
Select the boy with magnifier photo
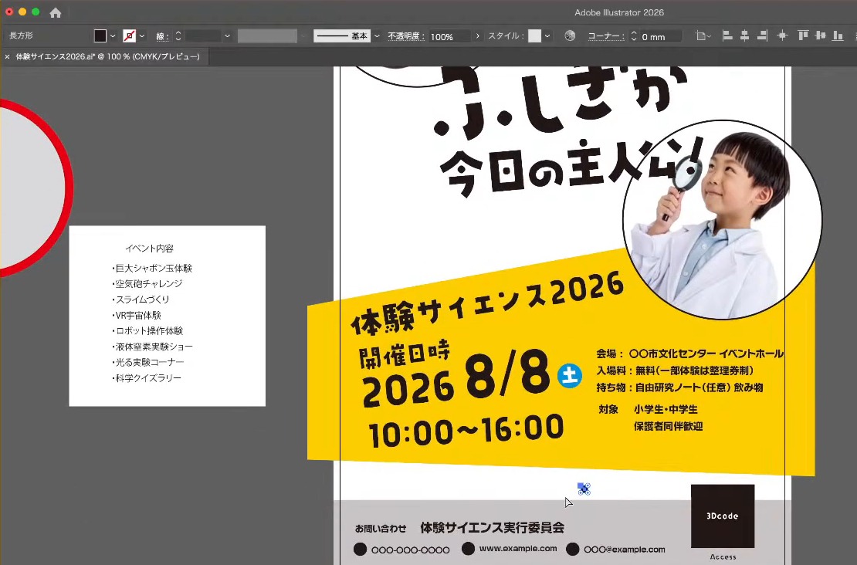point(721,220)
